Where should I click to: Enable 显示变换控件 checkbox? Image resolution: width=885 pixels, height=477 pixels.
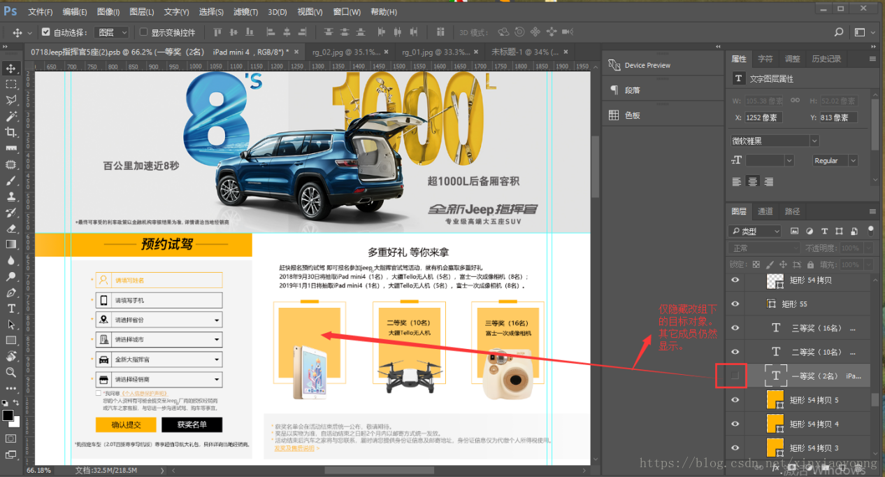(144, 32)
